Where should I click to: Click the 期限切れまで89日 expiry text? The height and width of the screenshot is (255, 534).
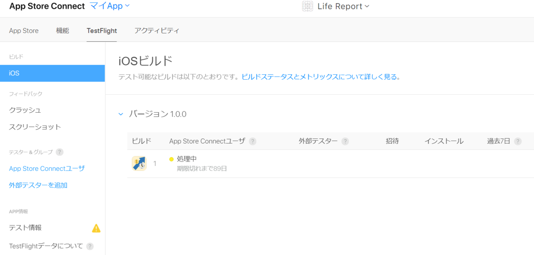(x=202, y=169)
